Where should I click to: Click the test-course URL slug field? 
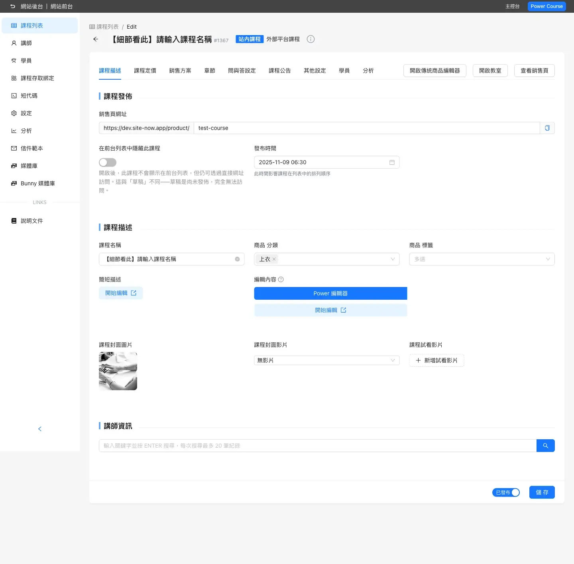point(367,128)
